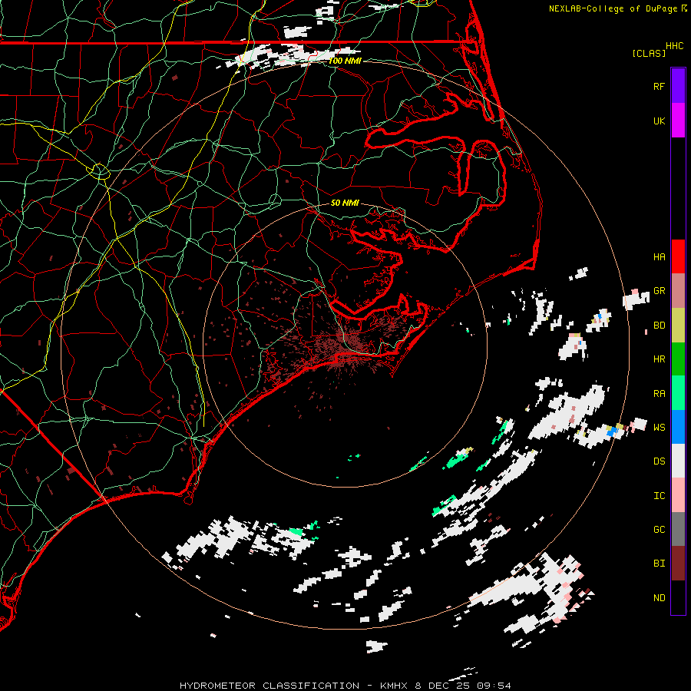Select the IC ice crystals pink swatch
The height and width of the screenshot is (691, 691).
tap(678, 495)
